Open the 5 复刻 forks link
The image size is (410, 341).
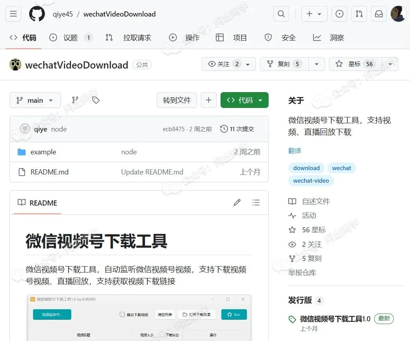point(305,258)
